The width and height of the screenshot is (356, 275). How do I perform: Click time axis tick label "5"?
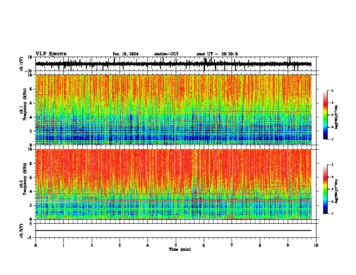[176, 245]
